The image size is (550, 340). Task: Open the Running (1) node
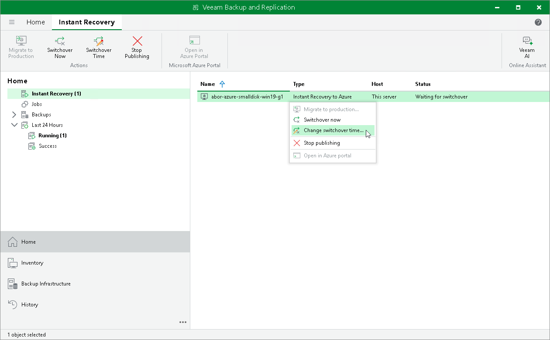52,136
